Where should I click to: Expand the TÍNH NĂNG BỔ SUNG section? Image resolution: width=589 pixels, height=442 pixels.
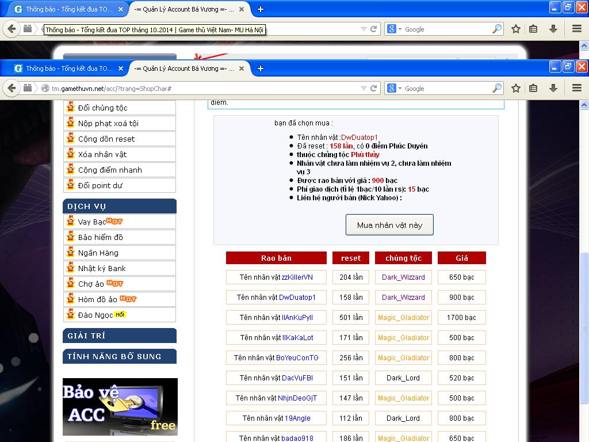coord(119,356)
